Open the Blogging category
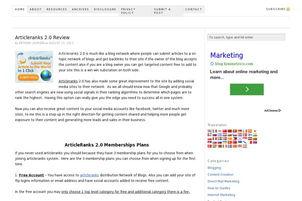 pos(214,168)
